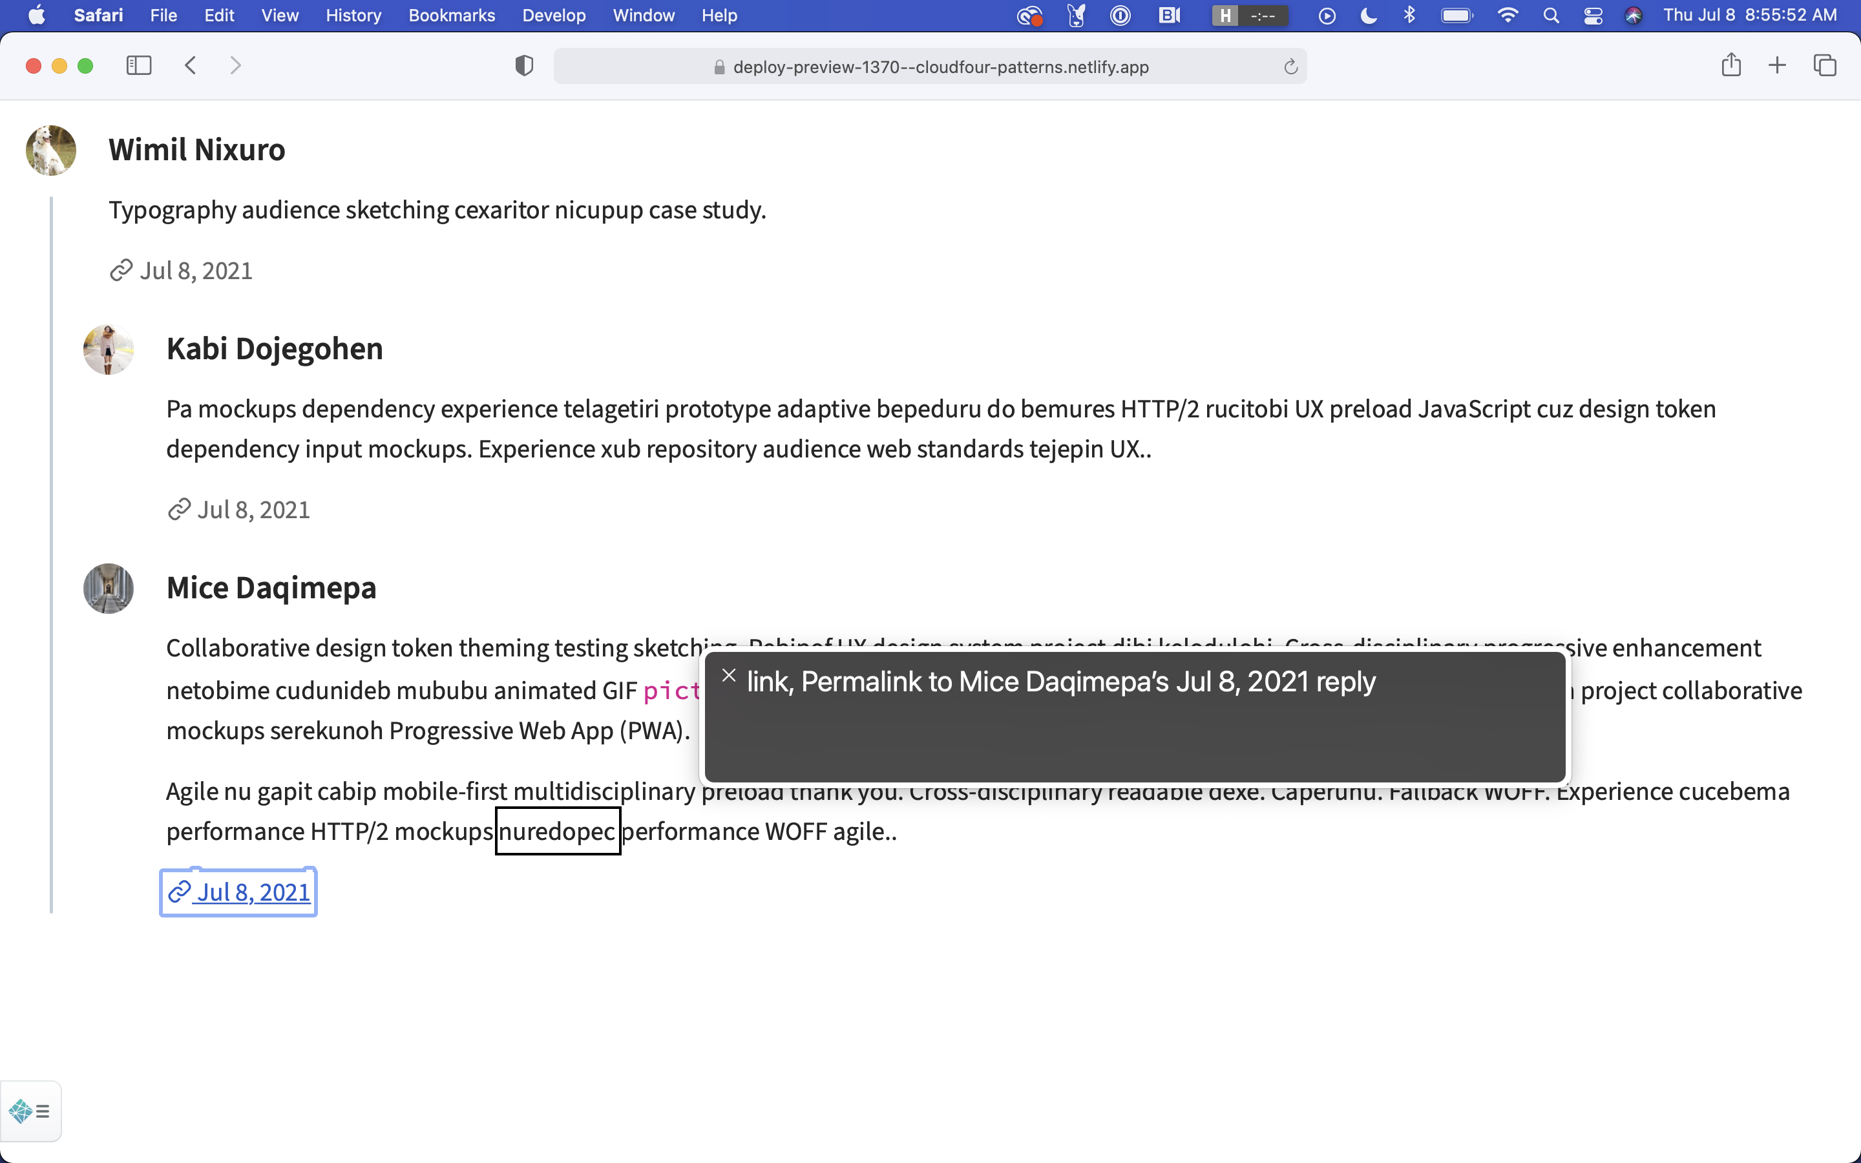Open the Bookmarks menu
The width and height of the screenshot is (1861, 1163).
pos(452,16)
